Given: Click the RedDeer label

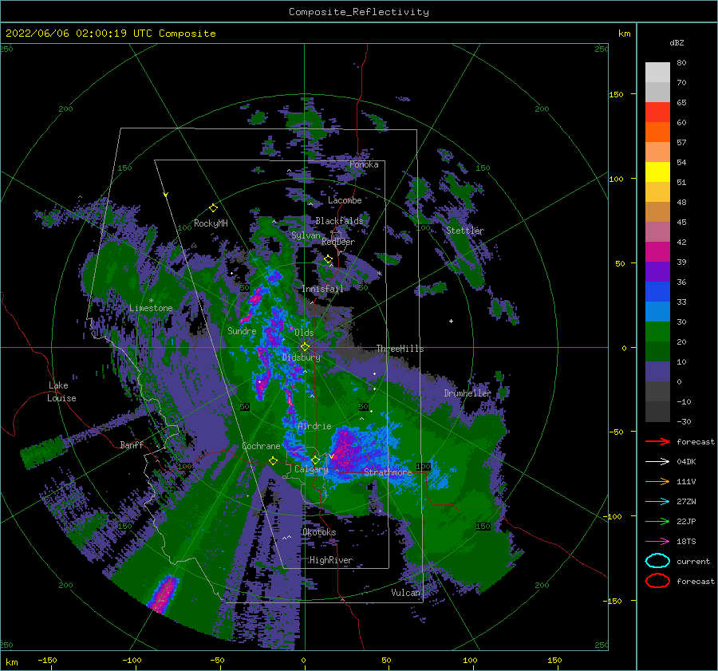Looking at the screenshot, I should point(338,242).
